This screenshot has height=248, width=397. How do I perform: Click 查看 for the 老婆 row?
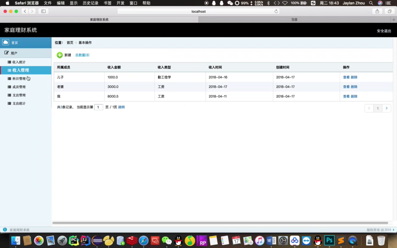pyautogui.click(x=346, y=86)
